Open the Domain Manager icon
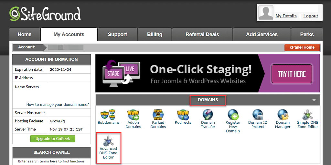 point(283,115)
